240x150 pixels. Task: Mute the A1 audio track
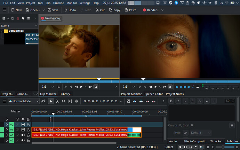[23, 135]
